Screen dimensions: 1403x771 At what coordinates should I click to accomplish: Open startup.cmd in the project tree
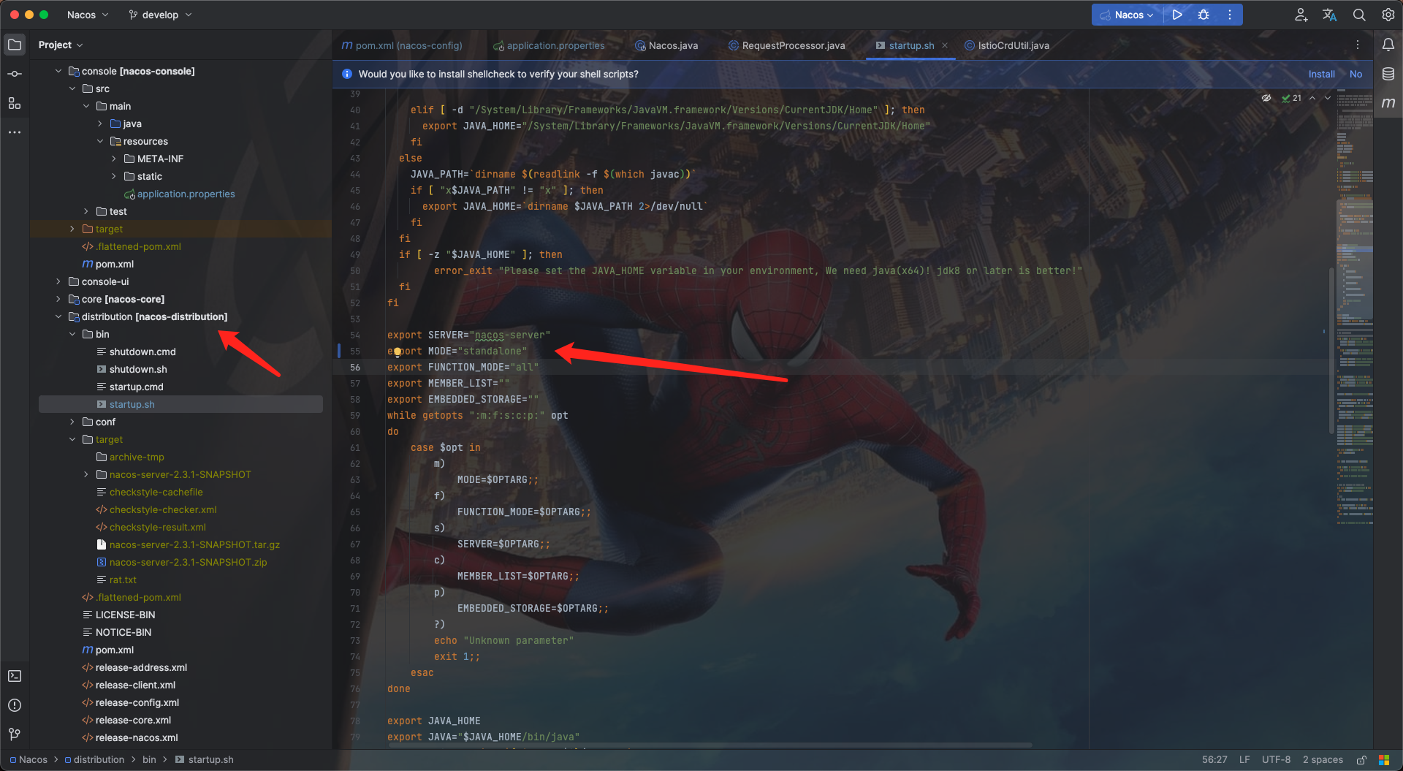pos(136,387)
